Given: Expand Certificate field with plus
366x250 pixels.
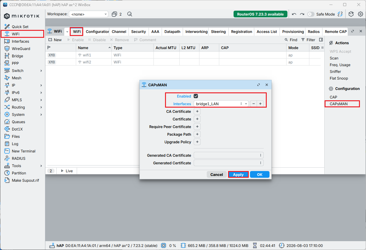Looking at the screenshot, I should pyautogui.click(x=197, y=119).
